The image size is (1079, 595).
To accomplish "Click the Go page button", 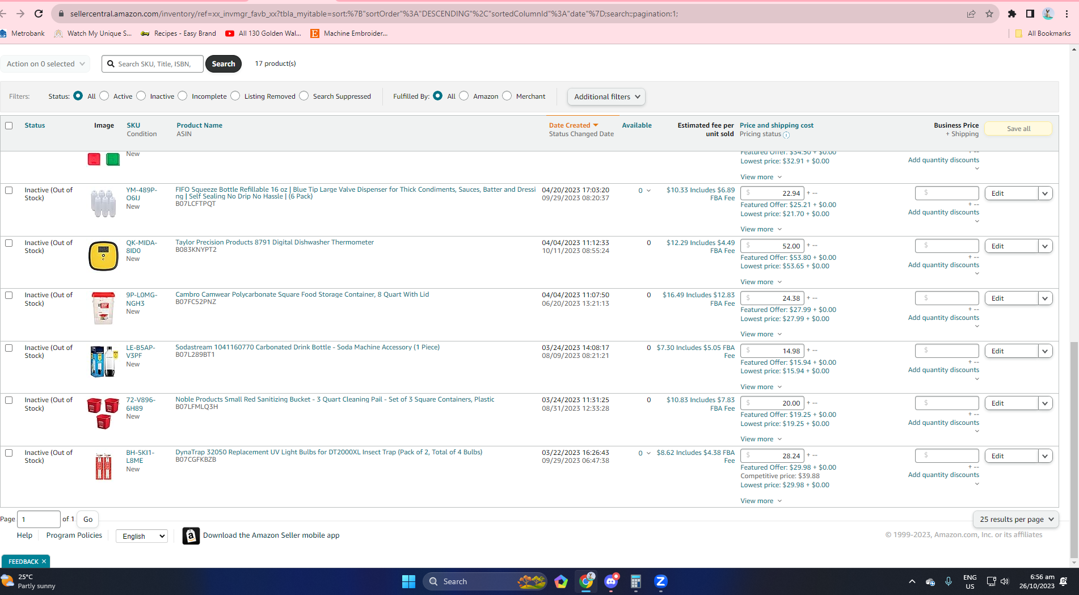I will (88, 519).
